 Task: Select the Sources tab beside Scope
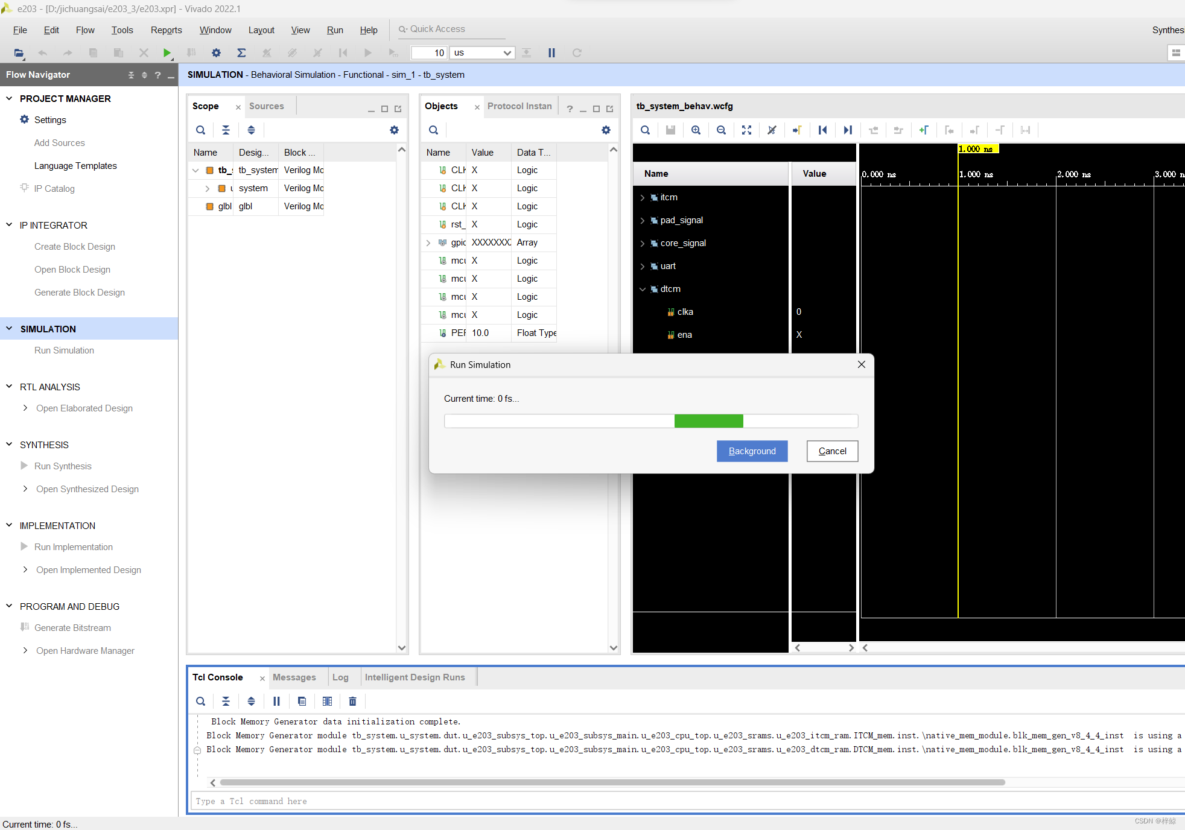click(x=266, y=106)
